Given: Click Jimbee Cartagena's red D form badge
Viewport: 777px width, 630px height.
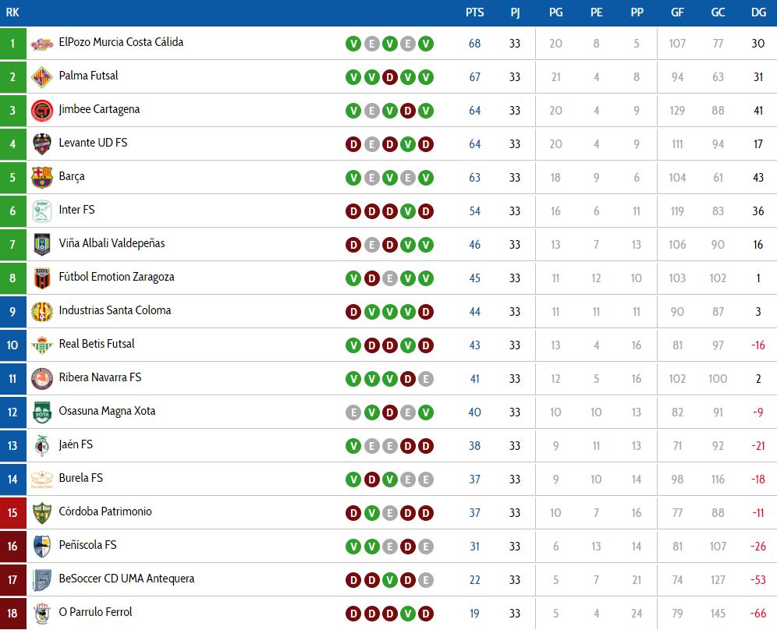Looking at the screenshot, I should coord(408,111).
